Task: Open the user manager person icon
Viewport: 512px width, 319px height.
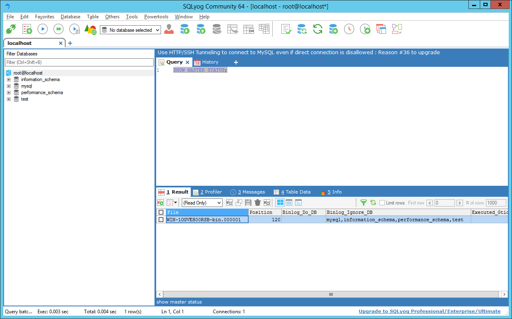Action: pyautogui.click(x=169, y=29)
